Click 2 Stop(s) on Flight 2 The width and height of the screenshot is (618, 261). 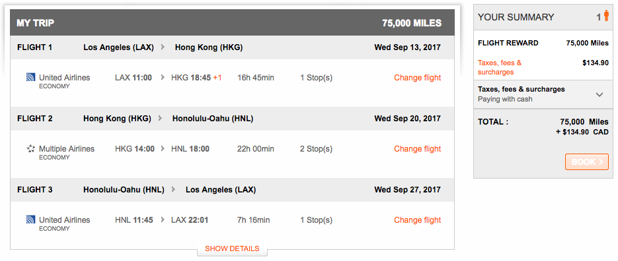click(x=316, y=149)
